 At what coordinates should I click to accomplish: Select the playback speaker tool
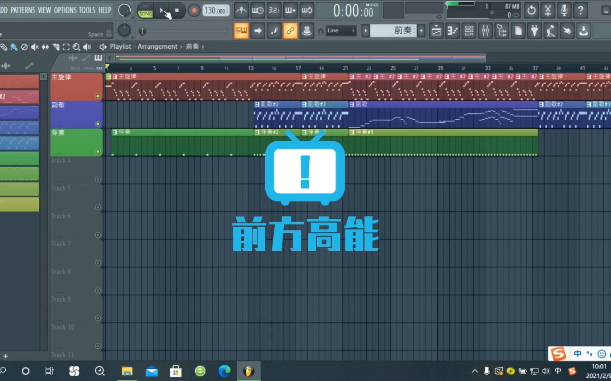point(87,47)
